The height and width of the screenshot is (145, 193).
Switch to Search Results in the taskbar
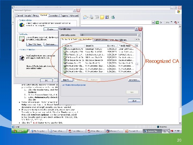click(x=57, y=131)
